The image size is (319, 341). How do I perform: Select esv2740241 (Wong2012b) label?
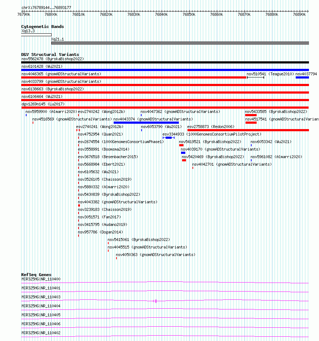(x=100, y=127)
